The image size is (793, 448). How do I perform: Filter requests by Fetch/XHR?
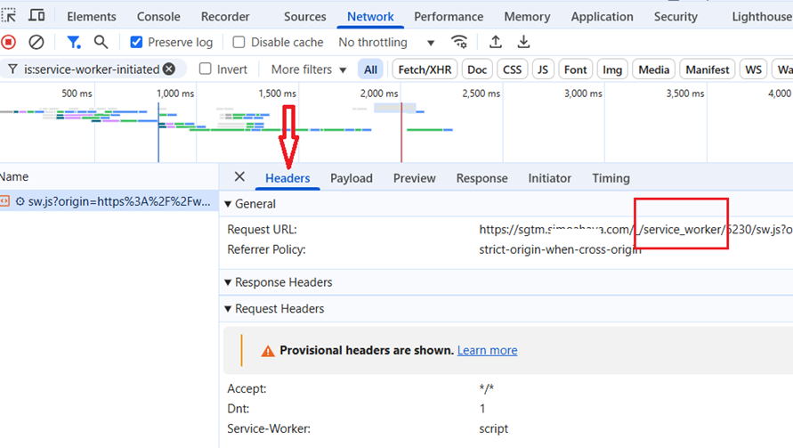[425, 69]
